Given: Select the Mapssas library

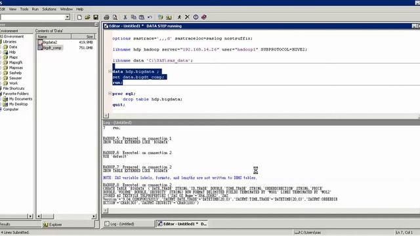Looking at the screenshot, I should click(x=16, y=68).
